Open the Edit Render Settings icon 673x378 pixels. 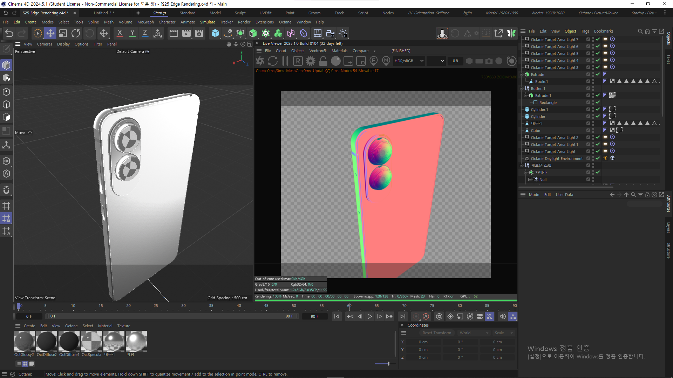[199, 33]
